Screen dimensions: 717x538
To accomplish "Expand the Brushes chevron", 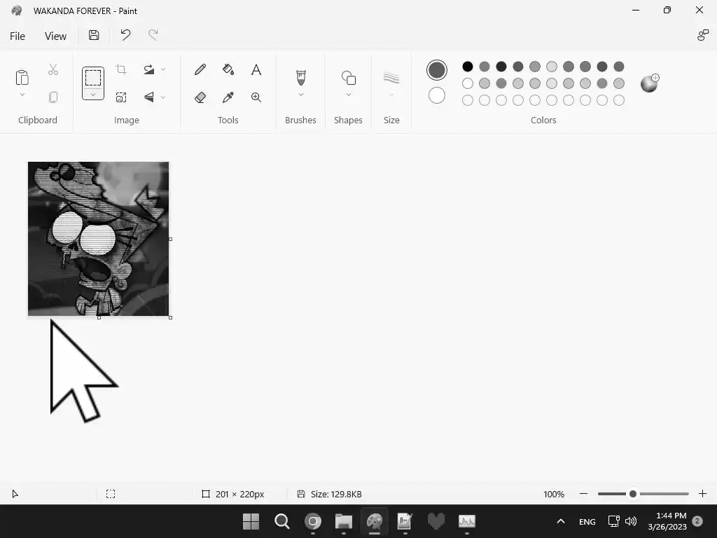I will (301, 95).
